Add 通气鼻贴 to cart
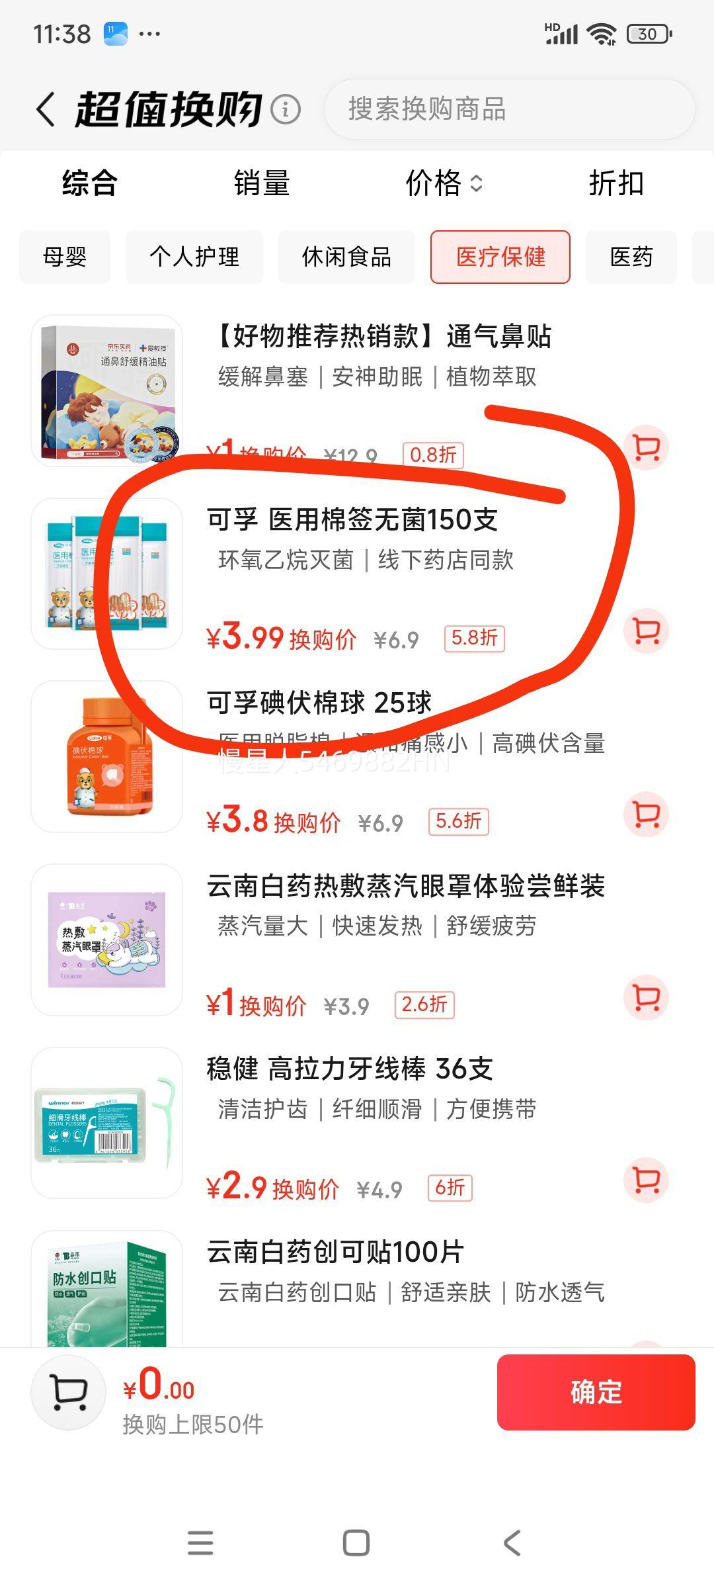Image resolution: width=714 pixels, height=1588 pixels. pos(647,448)
